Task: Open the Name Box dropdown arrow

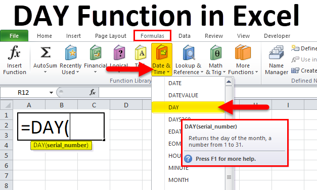Action: pos(51,93)
